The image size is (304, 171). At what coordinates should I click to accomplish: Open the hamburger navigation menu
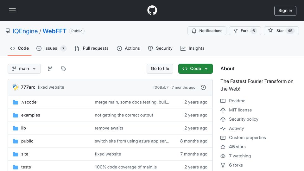12,10
